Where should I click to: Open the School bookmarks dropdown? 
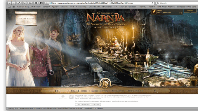coord(46,7)
